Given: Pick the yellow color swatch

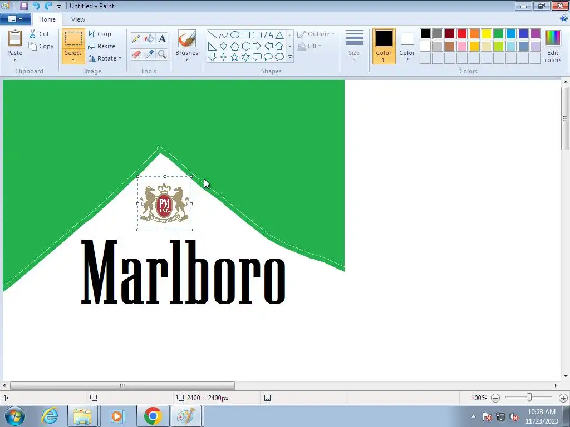Looking at the screenshot, I should [x=487, y=34].
